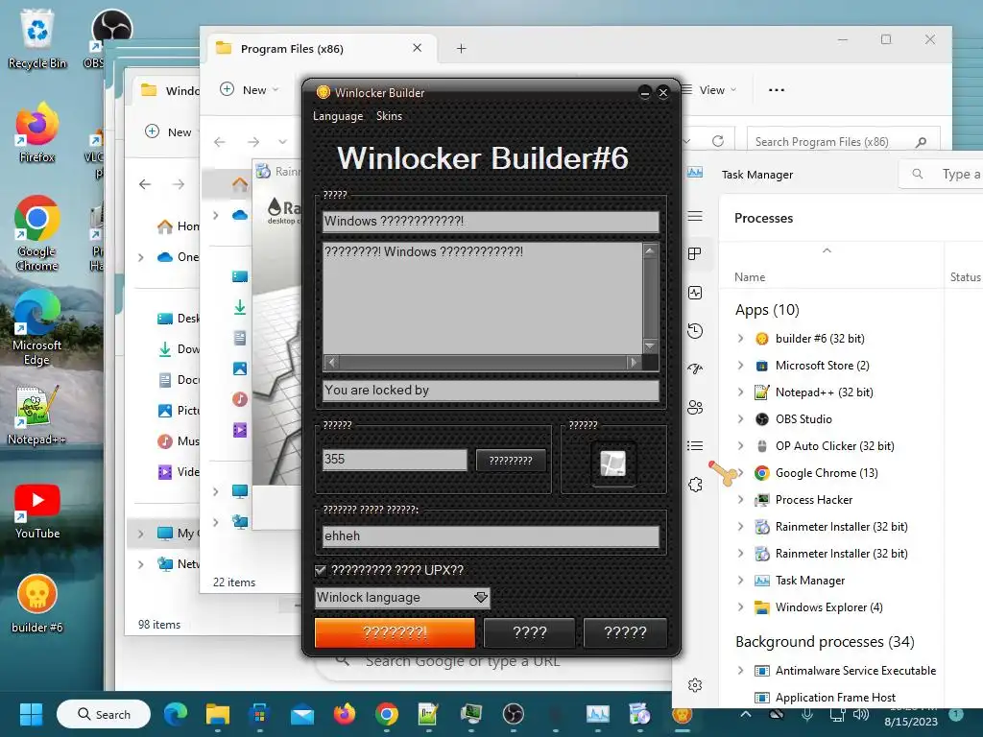Click the Windows title text field

[x=491, y=222]
